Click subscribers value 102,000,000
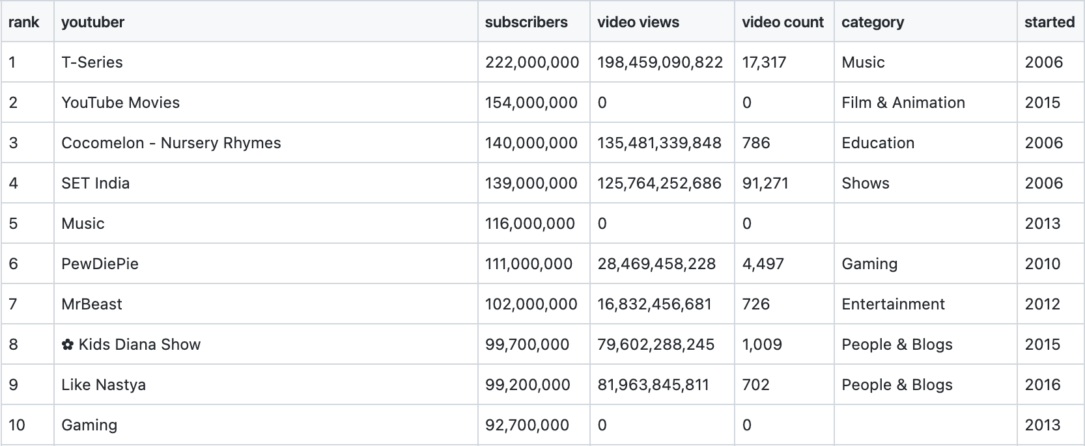The width and height of the screenshot is (1085, 446). click(x=531, y=304)
